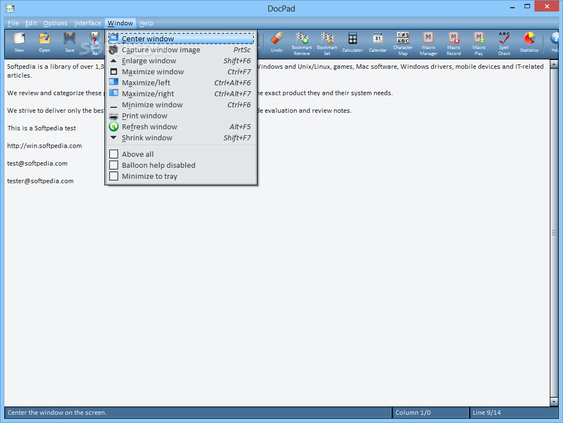563x423 pixels.
Task: Minimize the DocPad window
Action: click(x=512, y=7)
